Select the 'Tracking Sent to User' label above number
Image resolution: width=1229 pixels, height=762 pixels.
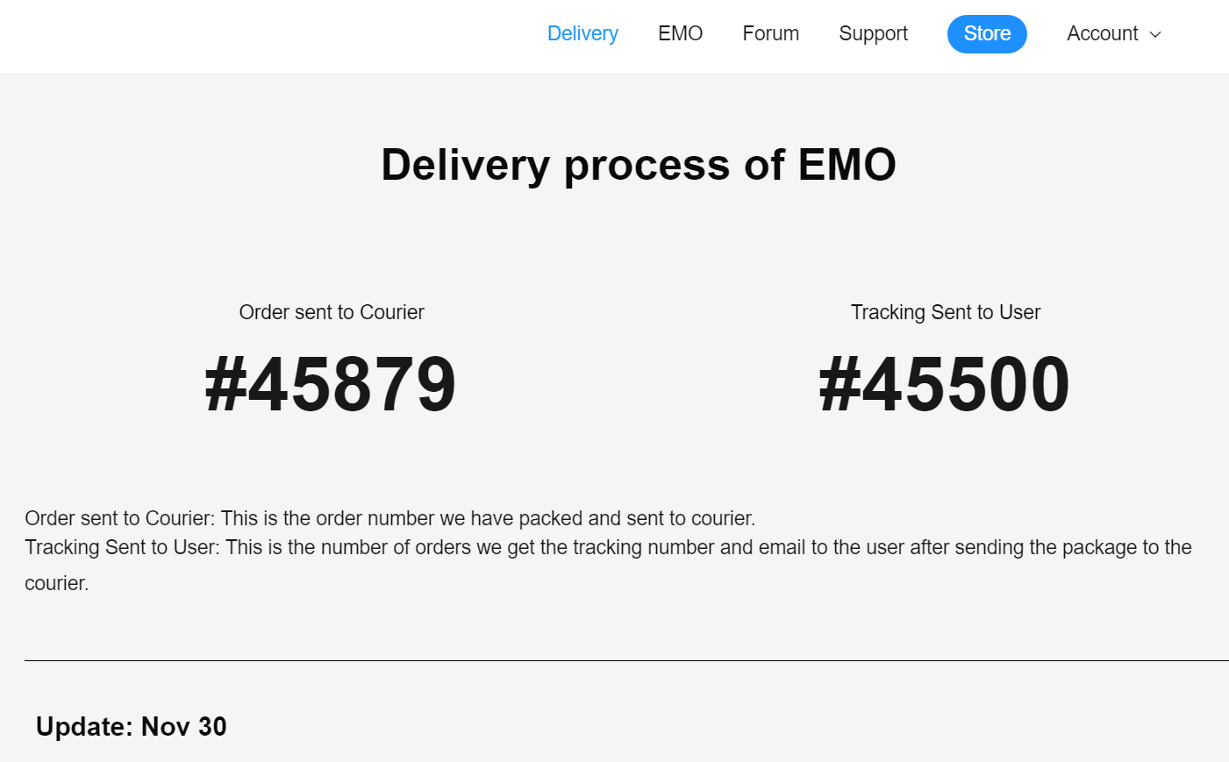point(946,312)
